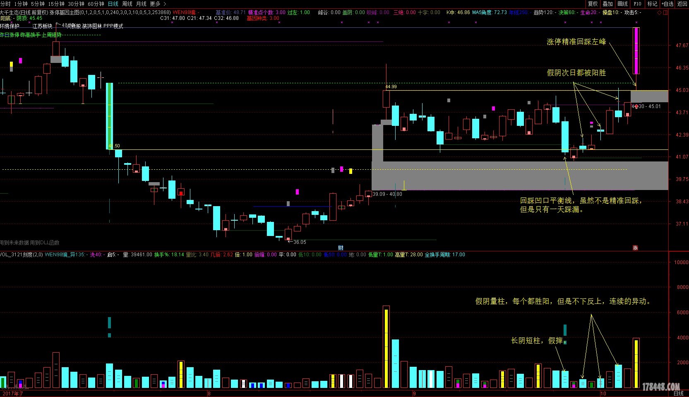The image size is (689, 397).
Task: Add stock via +自选 button
Action: point(667,4)
